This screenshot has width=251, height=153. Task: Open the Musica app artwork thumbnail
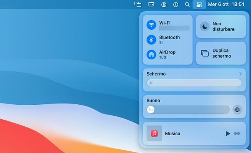pos(154,133)
